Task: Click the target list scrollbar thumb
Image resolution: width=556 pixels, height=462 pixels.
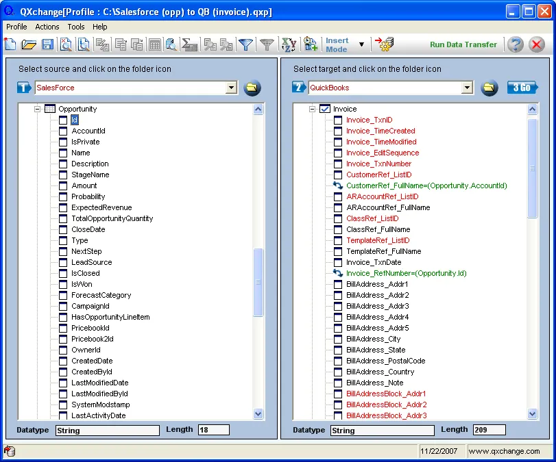Action: click(x=532, y=168)
